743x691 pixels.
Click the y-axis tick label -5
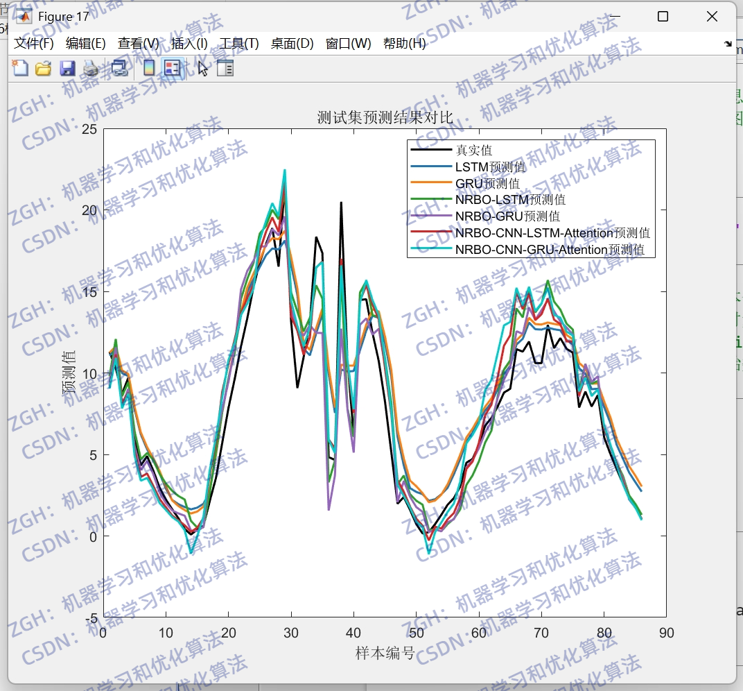point(91,618)
